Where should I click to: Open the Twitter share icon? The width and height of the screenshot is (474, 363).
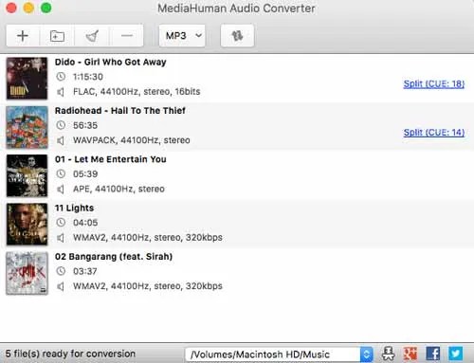456,354
